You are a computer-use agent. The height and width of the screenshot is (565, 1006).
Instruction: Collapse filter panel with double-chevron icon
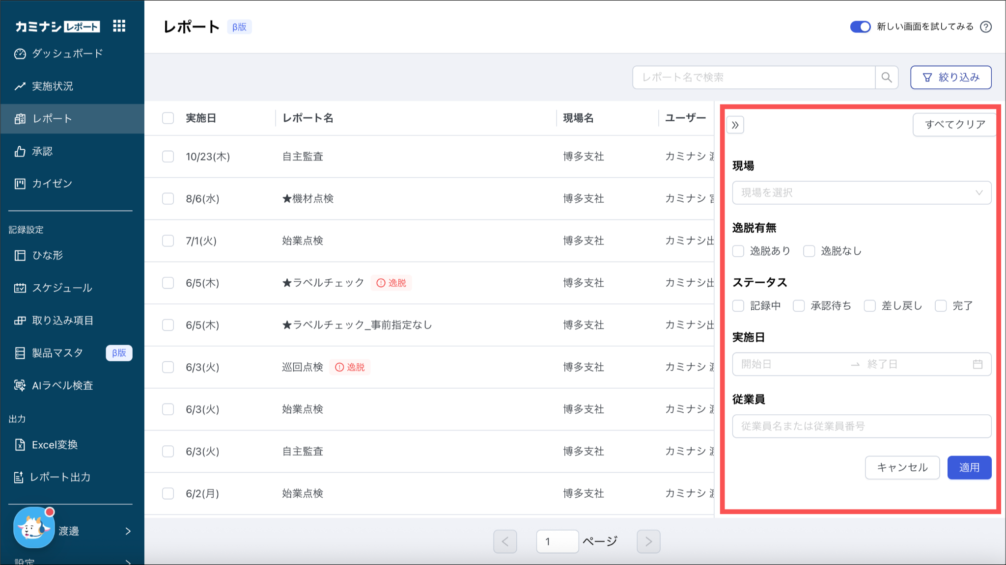(735, 125)
